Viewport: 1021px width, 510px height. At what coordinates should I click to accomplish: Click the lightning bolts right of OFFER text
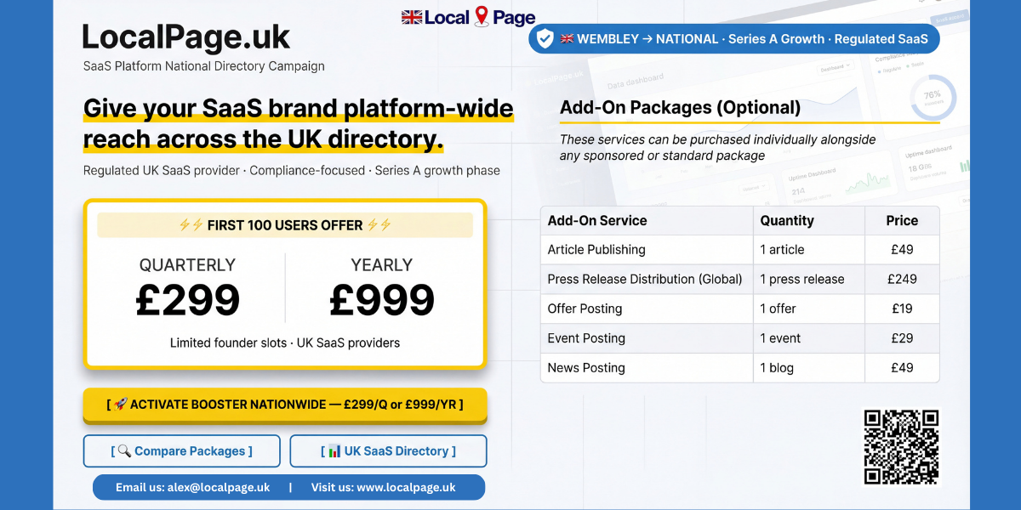tap(379, 225)
